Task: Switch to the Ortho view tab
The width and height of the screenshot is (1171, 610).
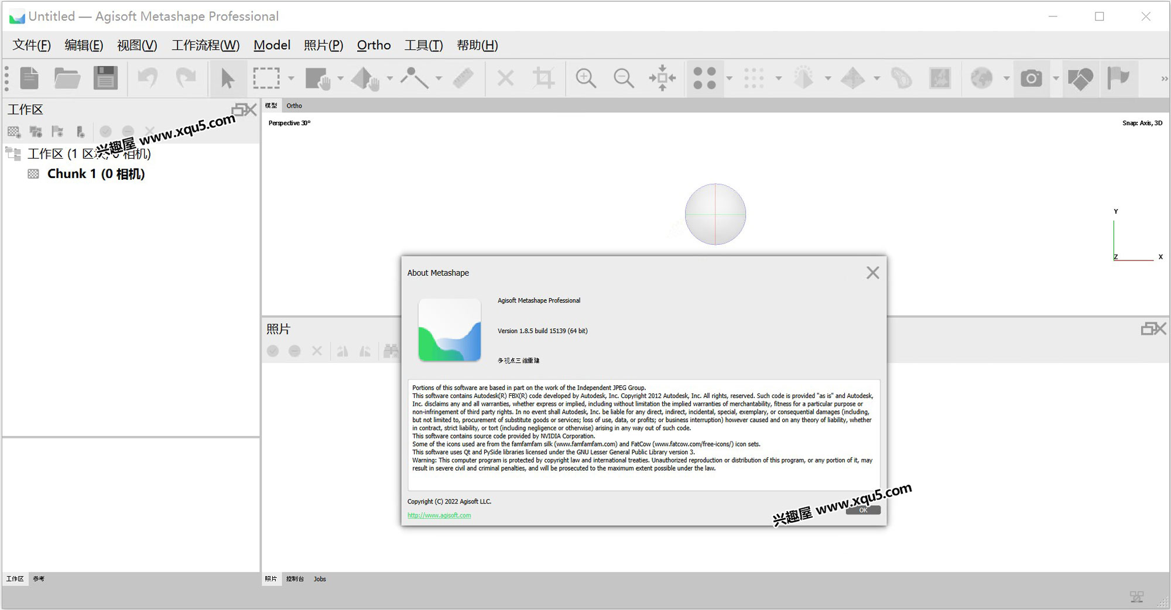Action: click(294, 105)
